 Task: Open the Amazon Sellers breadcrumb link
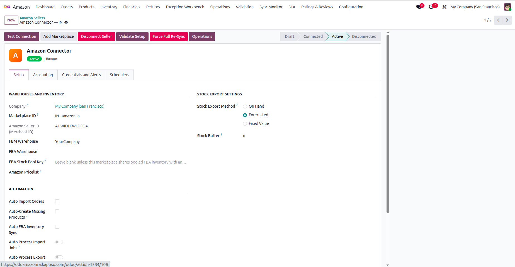point(32,18)
